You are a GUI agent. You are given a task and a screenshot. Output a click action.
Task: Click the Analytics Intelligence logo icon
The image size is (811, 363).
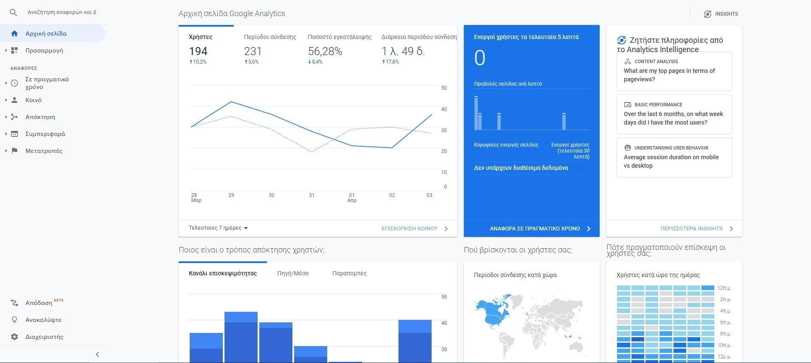622,40
